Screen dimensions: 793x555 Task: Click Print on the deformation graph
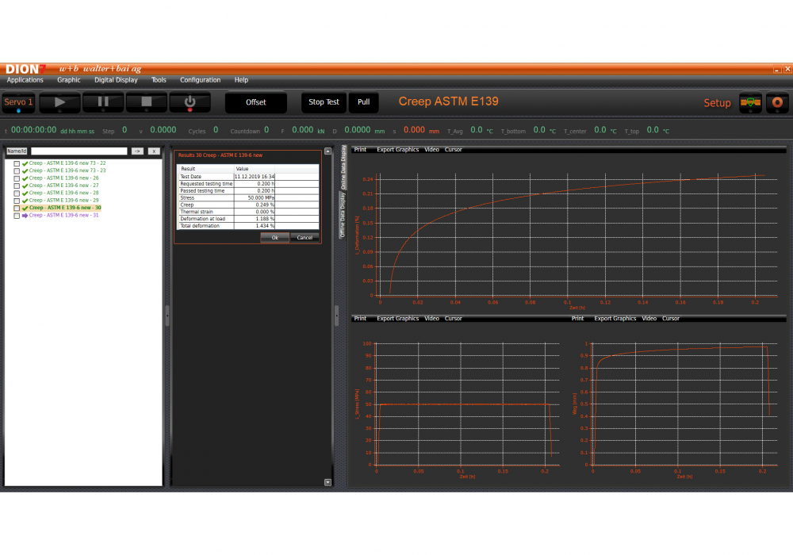(360, 150)
